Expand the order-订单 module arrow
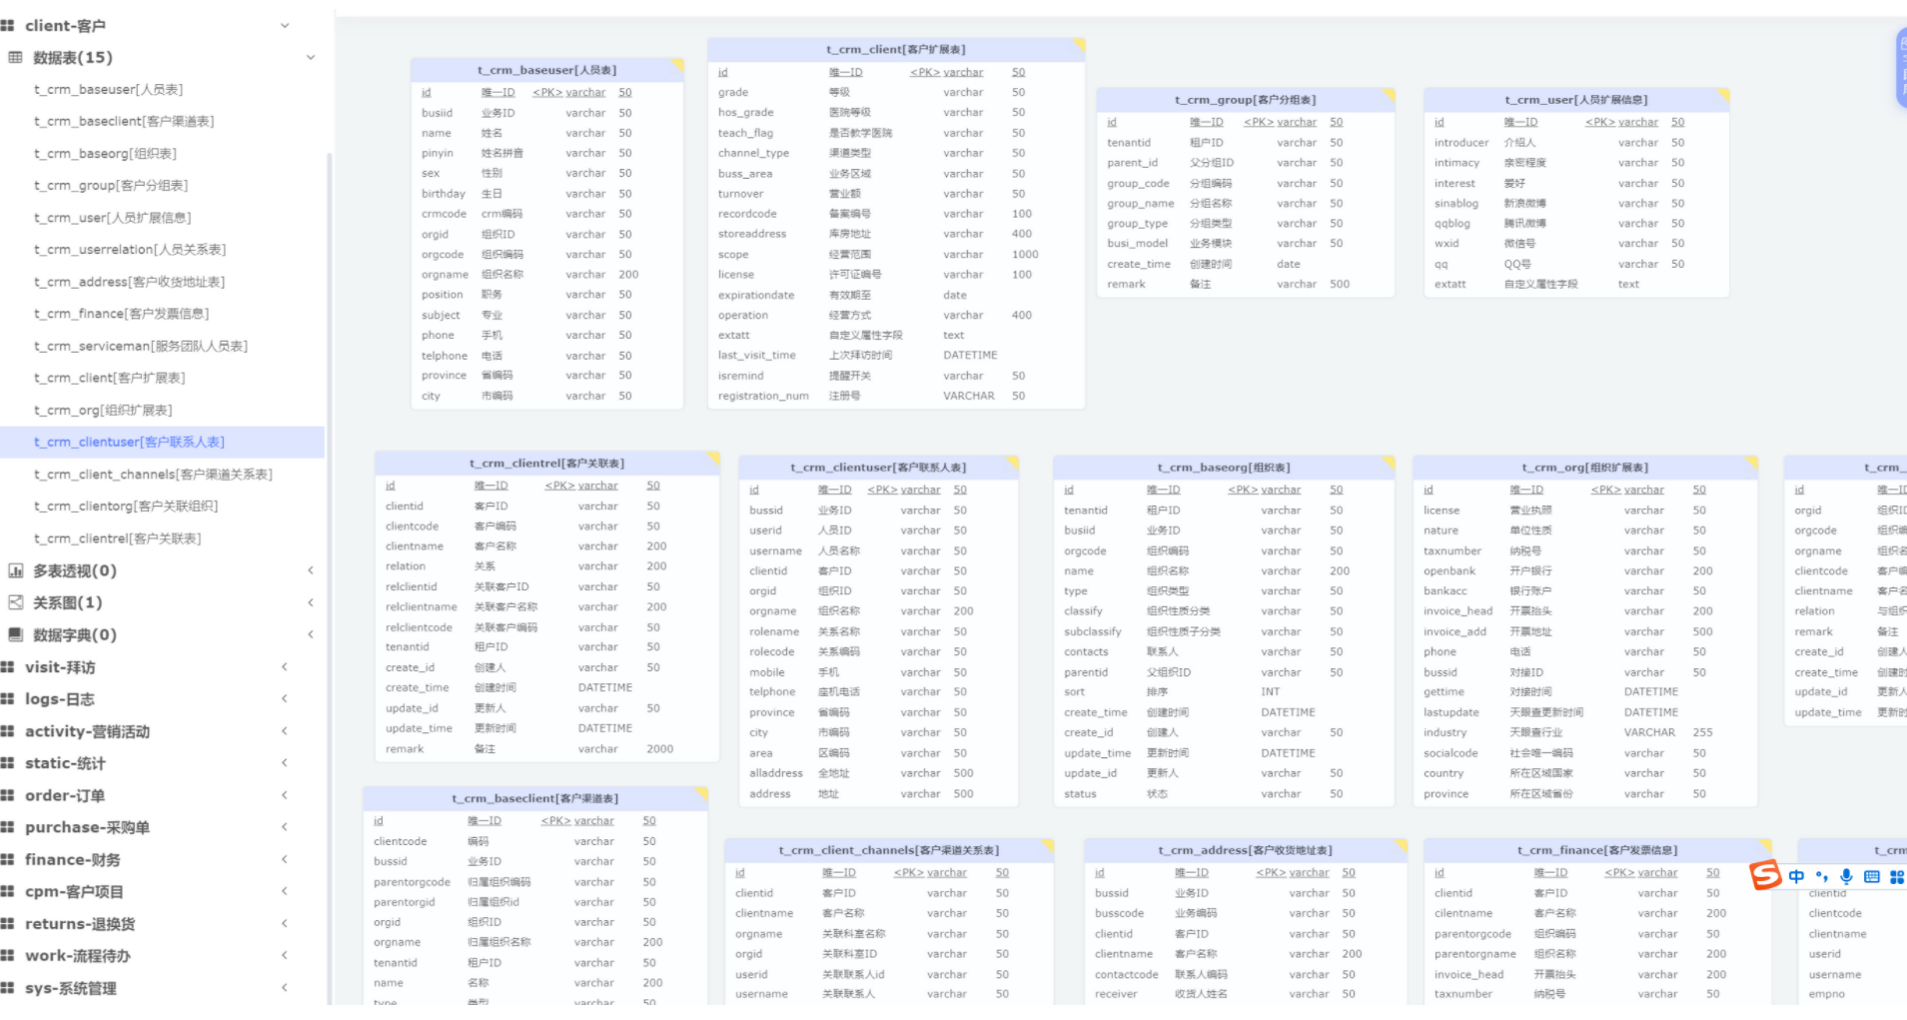This screenshot has width=1907, height=1020. pos(285,796)
